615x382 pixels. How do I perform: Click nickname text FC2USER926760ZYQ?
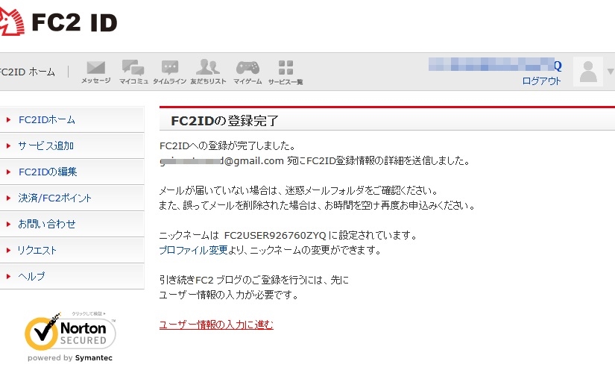275,235
